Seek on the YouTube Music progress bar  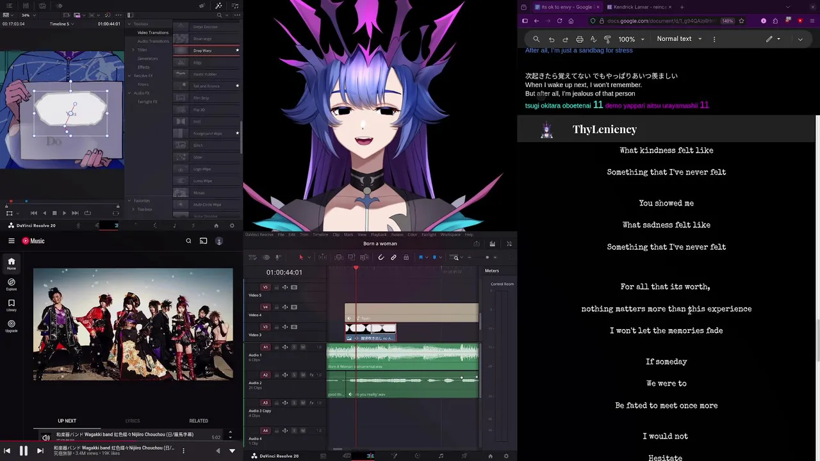(122, 442)
